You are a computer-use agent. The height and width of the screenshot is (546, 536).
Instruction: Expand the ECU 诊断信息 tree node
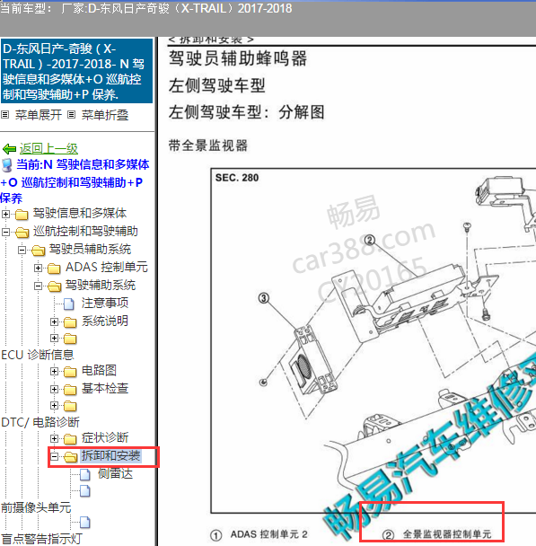(54, 338)
